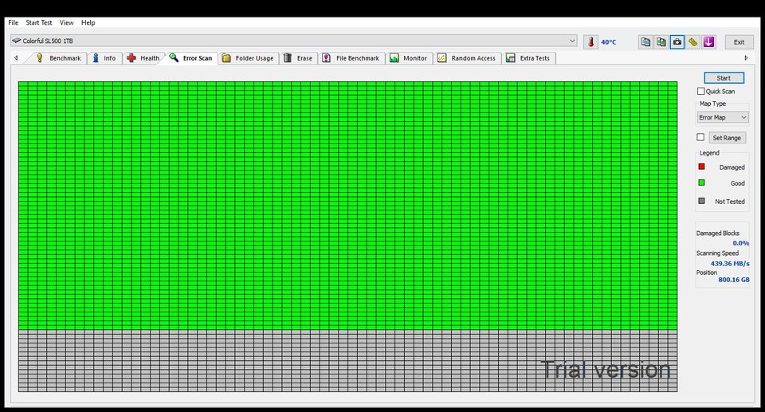The image size is (765, 412).
Task: Open the Extra Tests tab
Action: [x=529, y=58]
